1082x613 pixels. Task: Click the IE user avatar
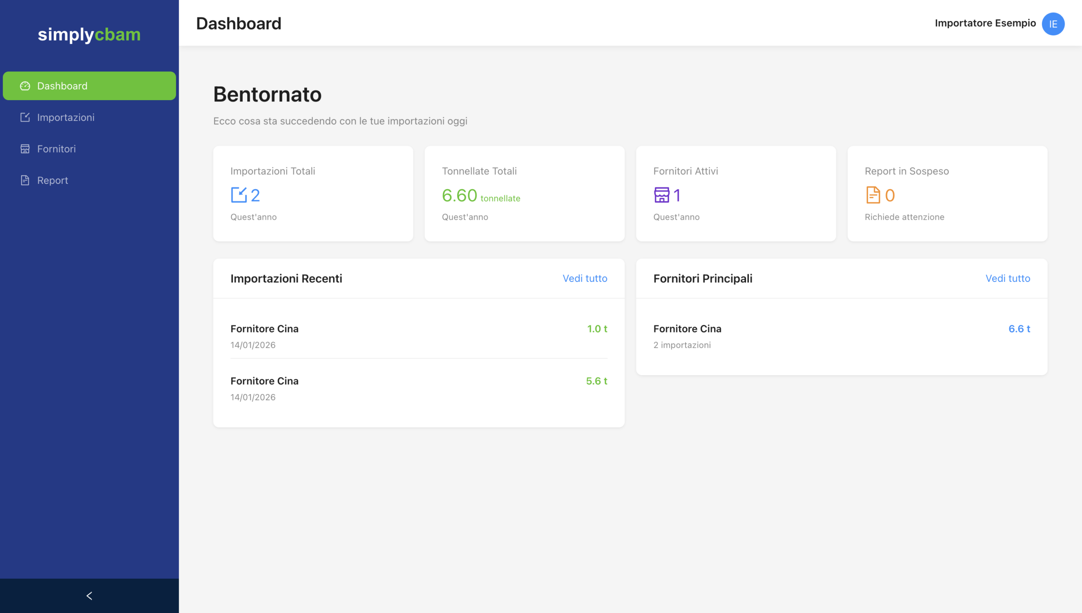pos(1053,24)
